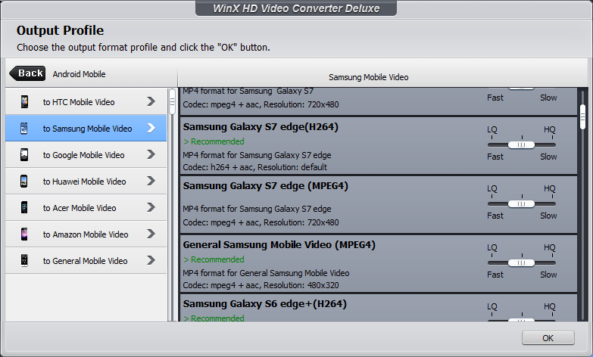Click HQ label of S7 edge(H264) slider
The image size is (593, 357).
550,129
